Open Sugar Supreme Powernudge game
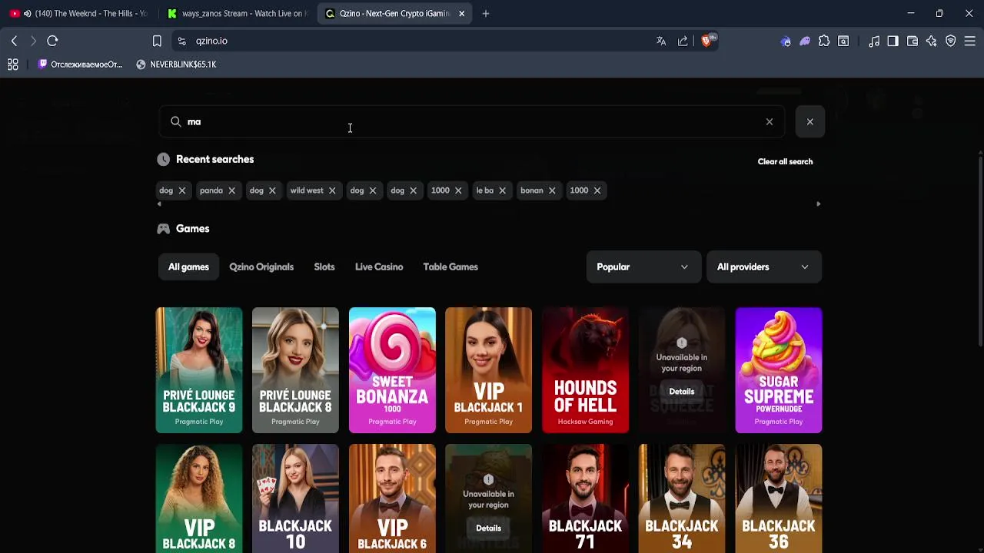This screenshot has width=984, height=553. [779, 370]
